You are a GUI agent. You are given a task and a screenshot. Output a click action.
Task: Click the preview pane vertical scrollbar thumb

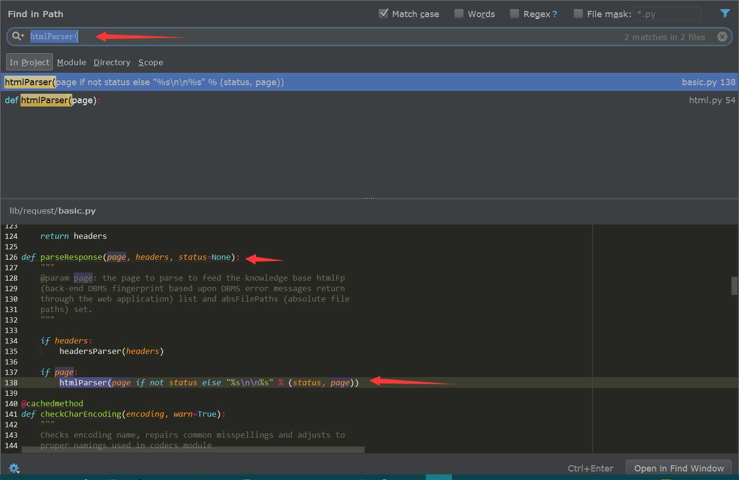pyautogui.click(x=734, y=285)
